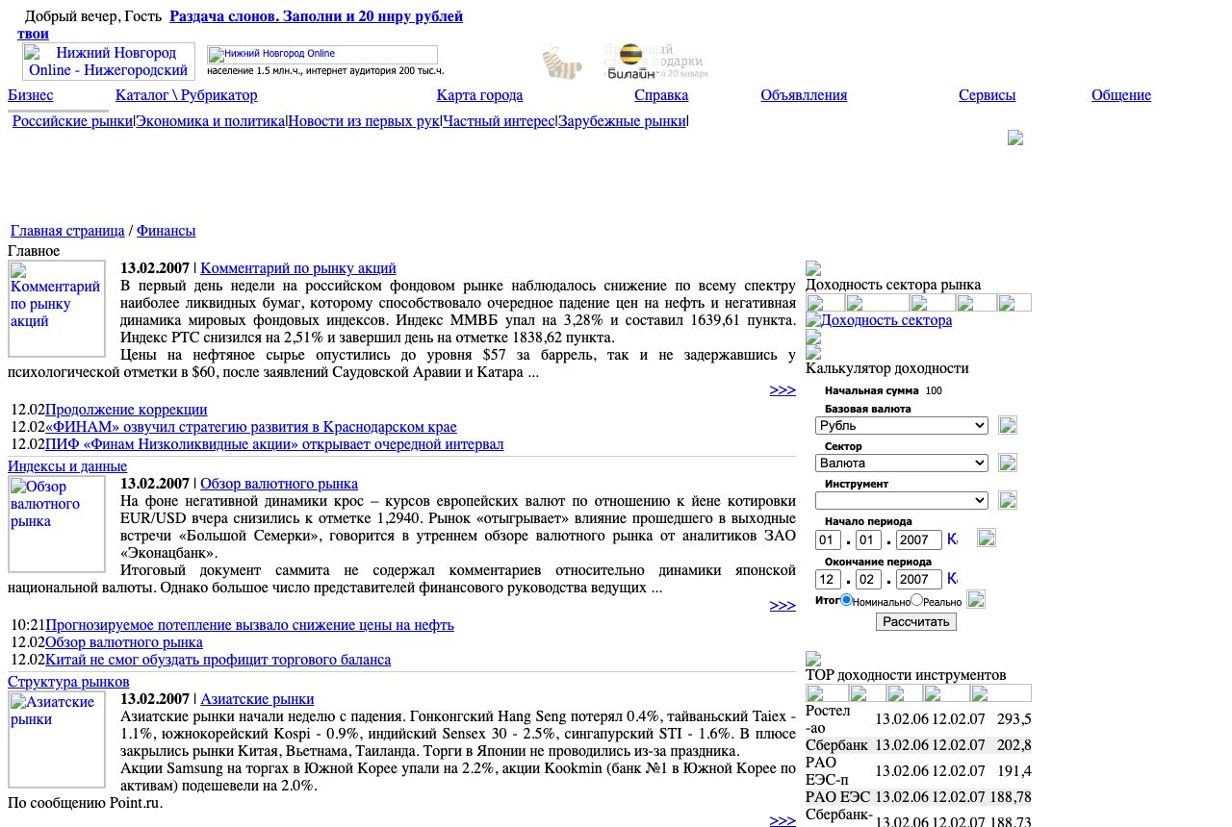Click help icon beside Рубль currency dropdown

click(x=1008, y=425)
